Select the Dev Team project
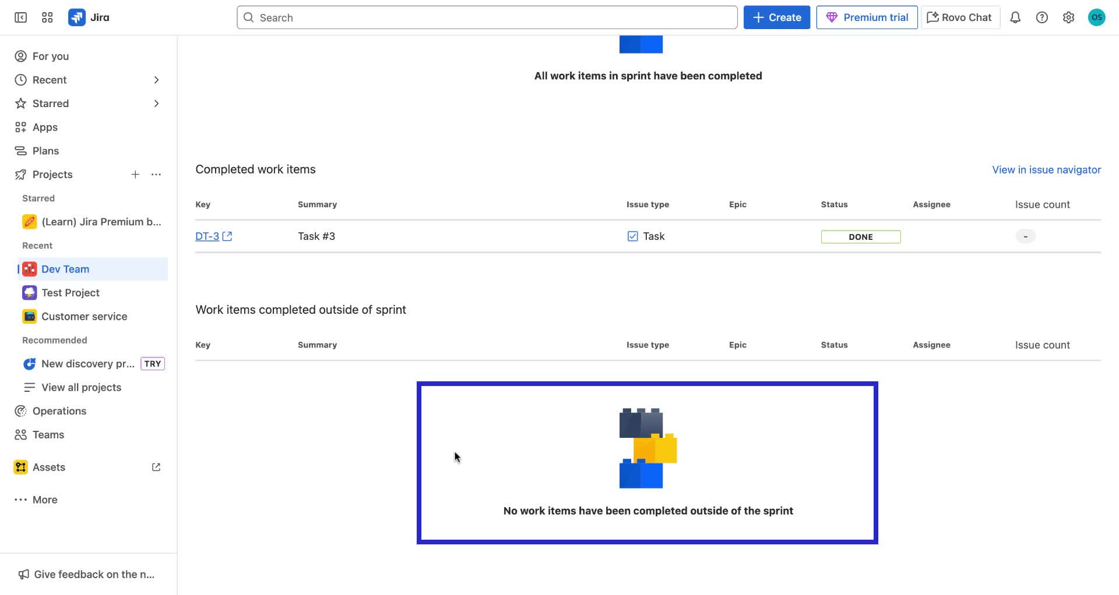This screenshot has height=595, width=1119. click(x=66, y=269)
